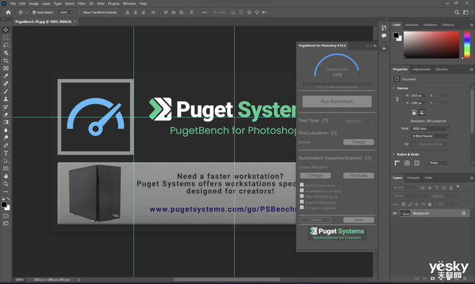
Task: Select the Crop tool
Action: (5, 60)
